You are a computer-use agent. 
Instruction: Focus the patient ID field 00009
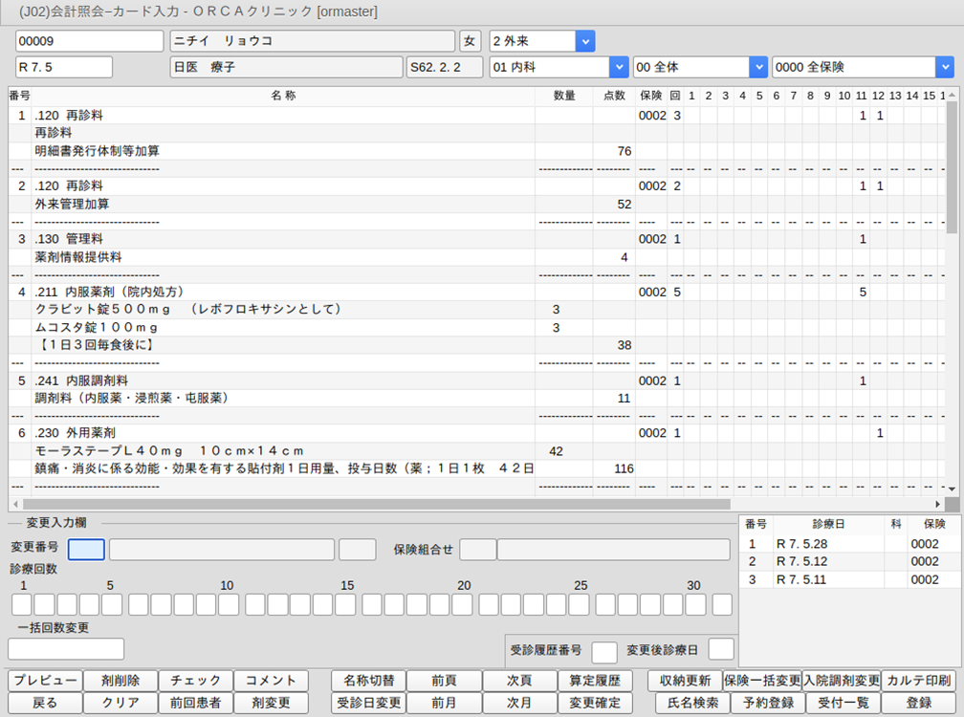[x=90, y=41]
